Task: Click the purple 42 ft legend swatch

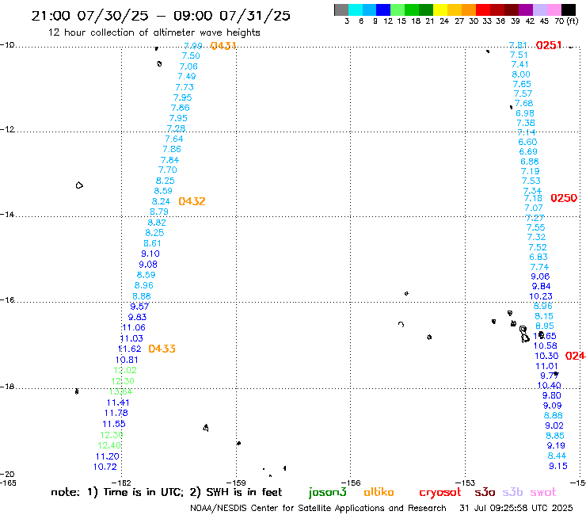Action: pyautogui.click(x=526, y=10)
